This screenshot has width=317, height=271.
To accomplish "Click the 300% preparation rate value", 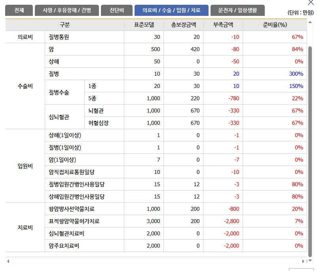I will point(296,74).
